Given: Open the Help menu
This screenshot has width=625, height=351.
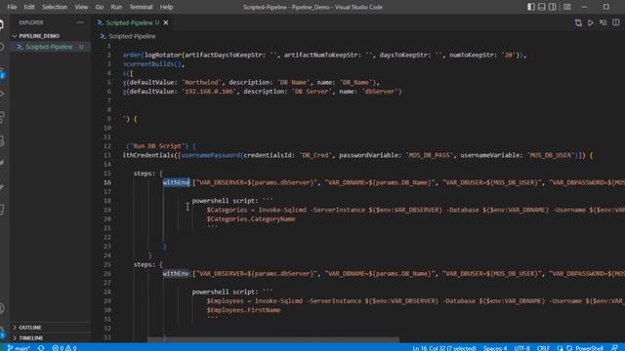Looking at the screenshot, I should click(166, 7).
